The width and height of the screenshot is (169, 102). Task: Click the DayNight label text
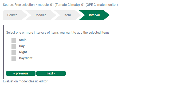tap(26, 58)
